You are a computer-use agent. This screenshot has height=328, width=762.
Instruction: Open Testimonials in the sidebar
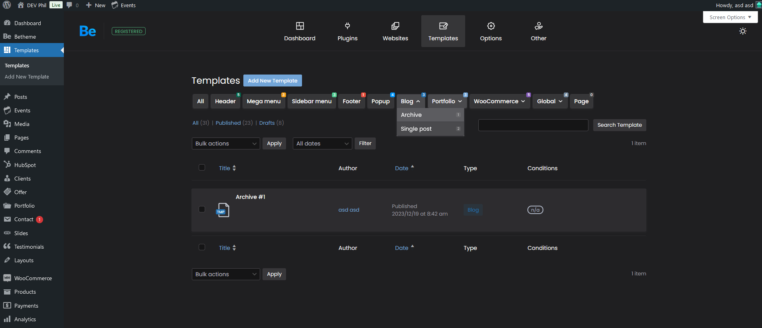click(32, 247)
